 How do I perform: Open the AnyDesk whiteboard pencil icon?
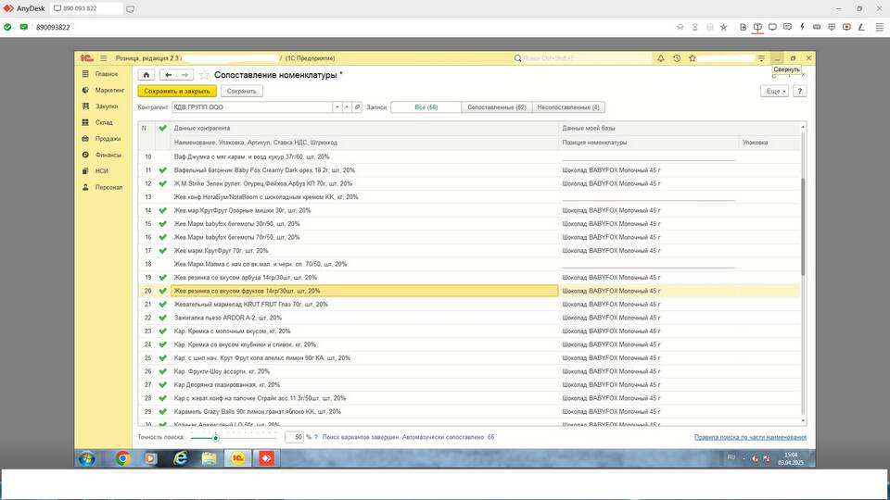(861, 27)
